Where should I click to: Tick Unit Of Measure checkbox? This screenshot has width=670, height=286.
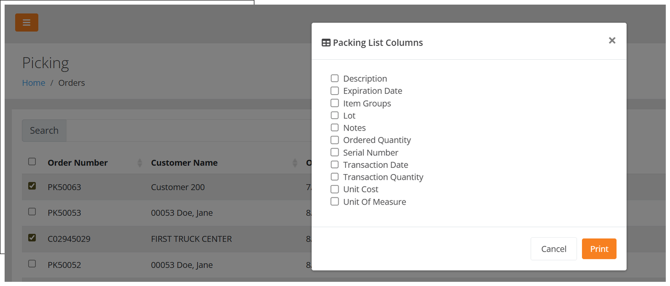[x=335, y=201]
